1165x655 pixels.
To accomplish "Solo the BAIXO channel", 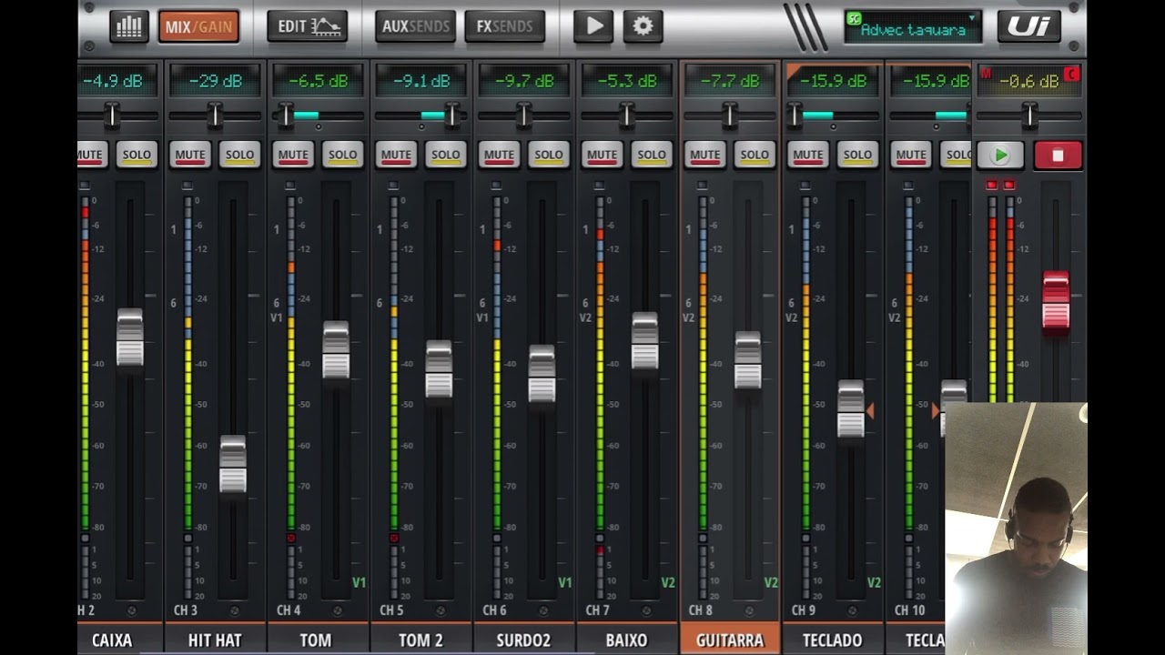I will point(651,155).
